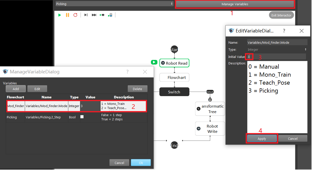The height and width of the screenshot is (170, 312).
Task: Click ManageVariableDialog help question mark
Action: click(x=127, y=72)
